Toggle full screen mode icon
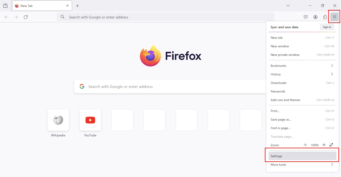 (x=331, y=145)
